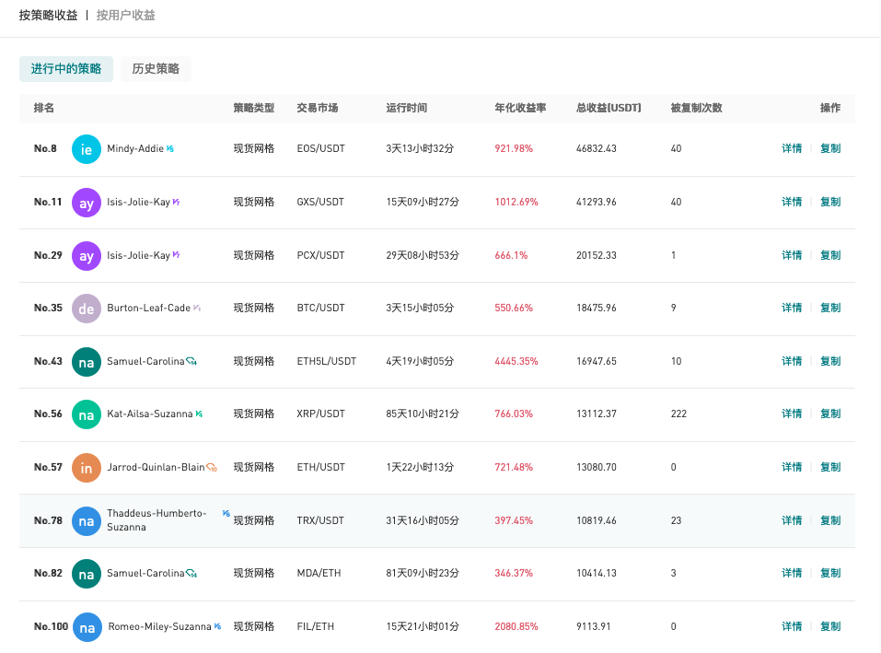Viewport: 881px width, 653px height.
Task: Click the username Romeo-Miley-Suzanna
Action: (159, 626)
